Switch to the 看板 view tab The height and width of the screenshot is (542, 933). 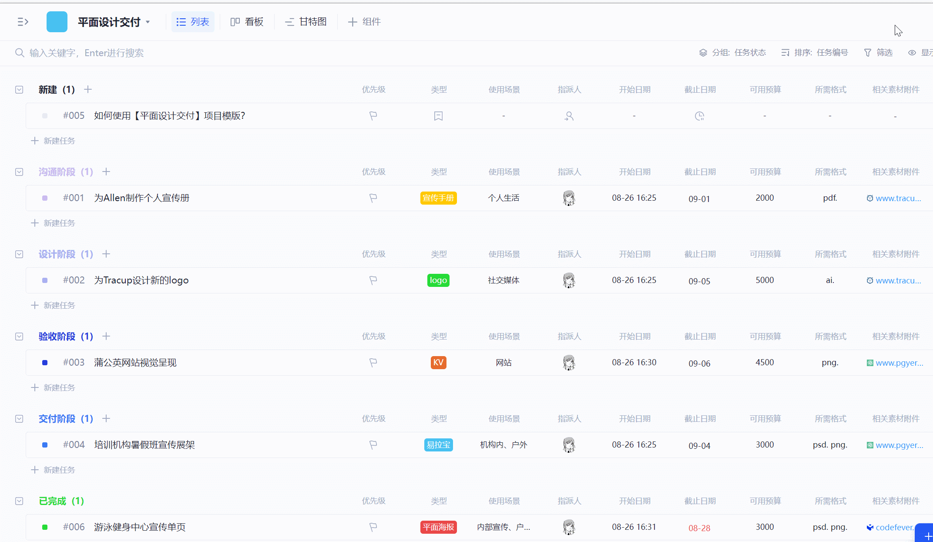point(247,22)
